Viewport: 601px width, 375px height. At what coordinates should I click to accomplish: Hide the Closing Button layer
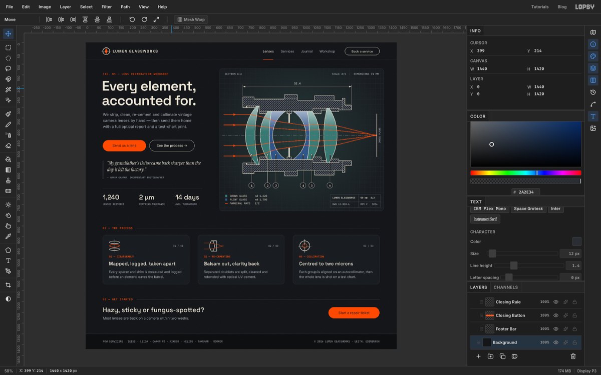point(555,315)
